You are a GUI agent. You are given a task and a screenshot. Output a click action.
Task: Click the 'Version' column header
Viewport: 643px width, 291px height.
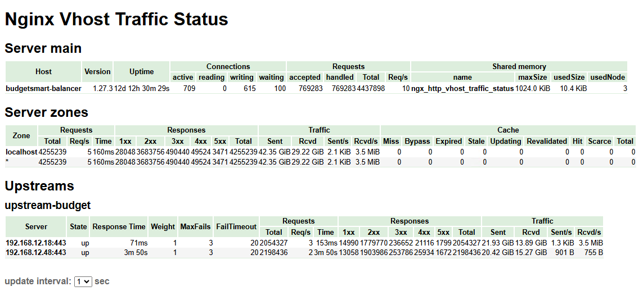pos(97,71)
